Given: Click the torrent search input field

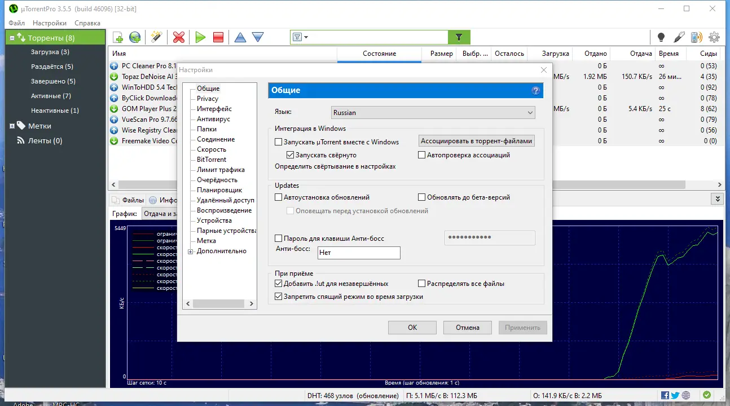Looking at the screenshot, I should point(379,37).
